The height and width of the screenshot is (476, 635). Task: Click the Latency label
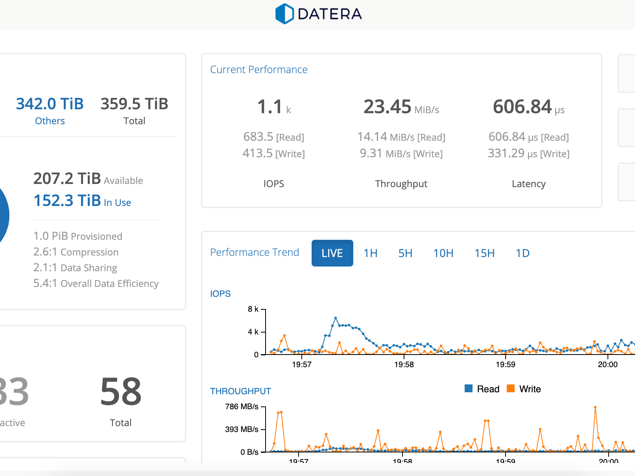[x=529, y=184]
